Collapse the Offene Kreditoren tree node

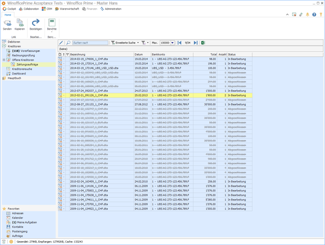point(4,60)
